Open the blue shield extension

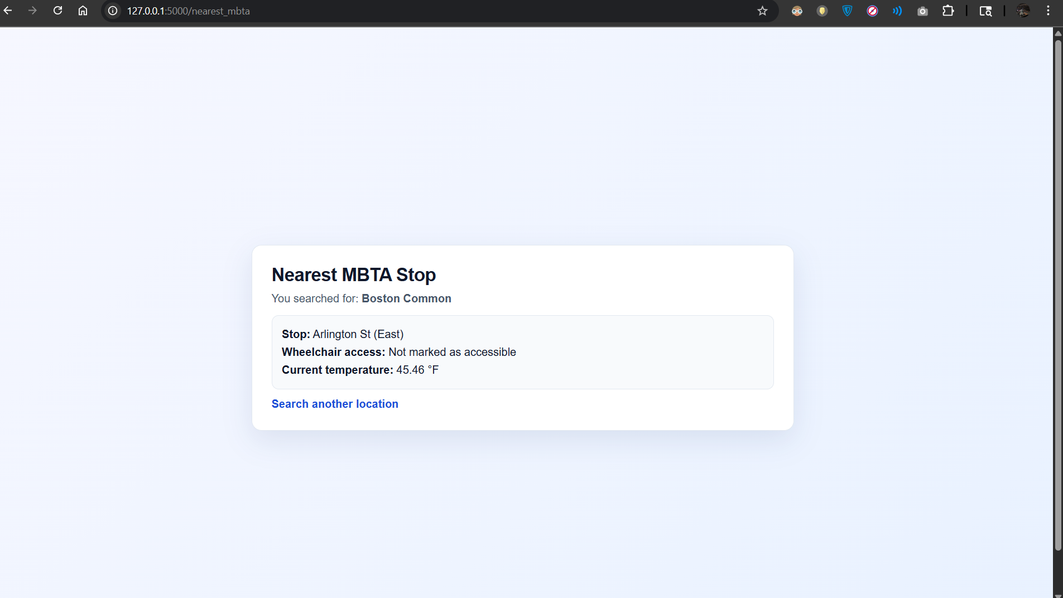(x=847, y=11)
